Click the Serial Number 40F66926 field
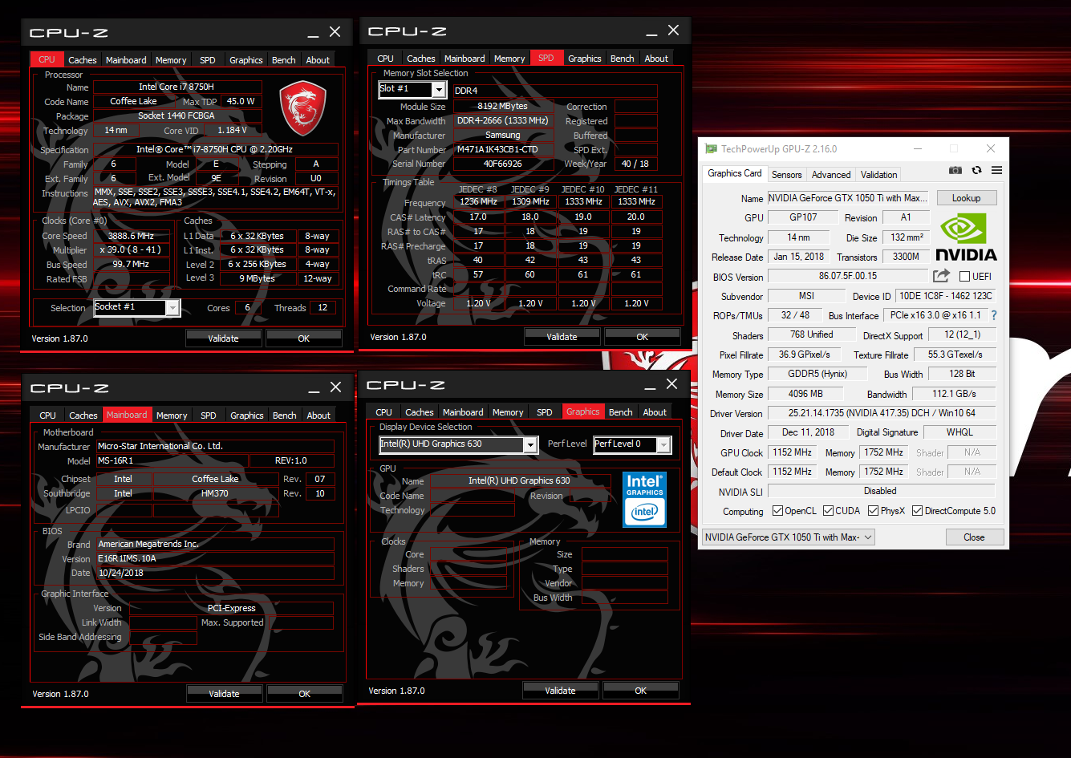The width and height of the screenshot is (1071, 758). pyautogui.click(x=503, y=164)
